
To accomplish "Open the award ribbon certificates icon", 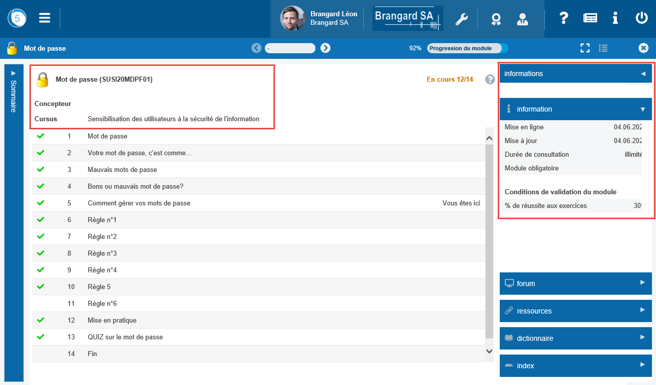I will [x=496, y=19].
